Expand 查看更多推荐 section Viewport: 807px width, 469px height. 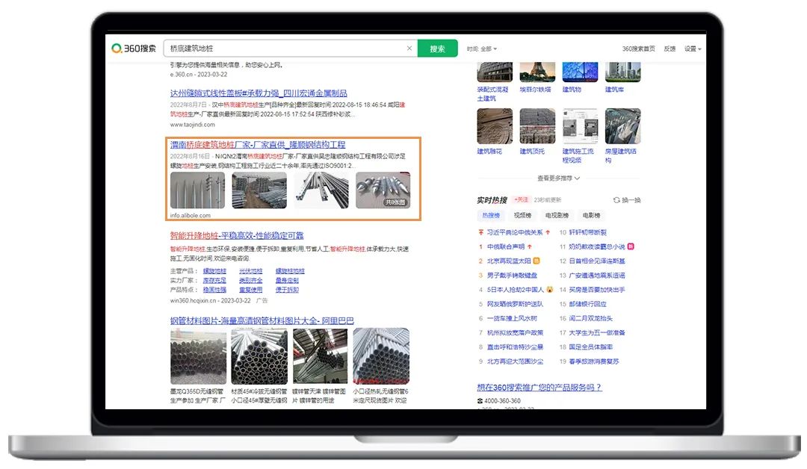click(558, 178)
